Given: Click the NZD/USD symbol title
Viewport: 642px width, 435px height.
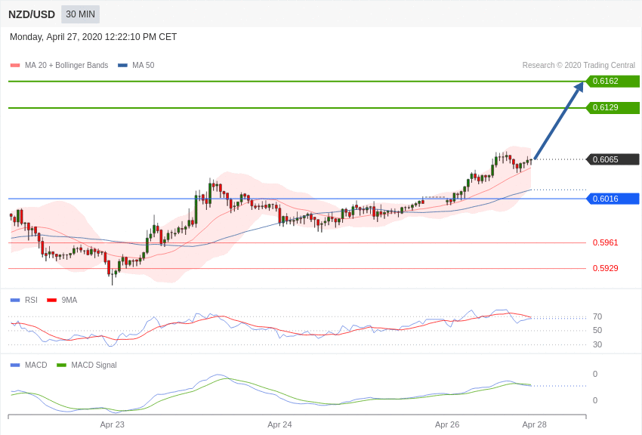Looking at the screenshot, I should (32, 14).
